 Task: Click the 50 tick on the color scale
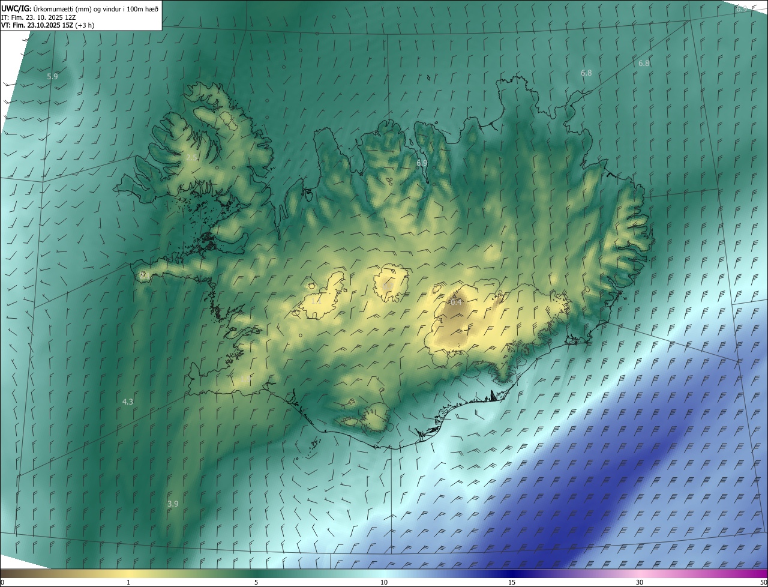pos(763,582)
